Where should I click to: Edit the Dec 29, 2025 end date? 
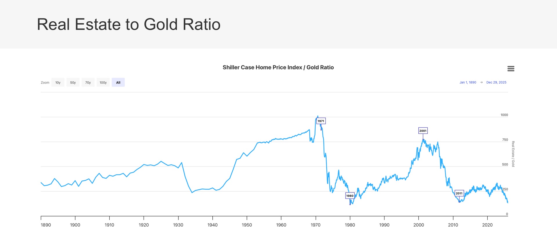coord(496,82)
